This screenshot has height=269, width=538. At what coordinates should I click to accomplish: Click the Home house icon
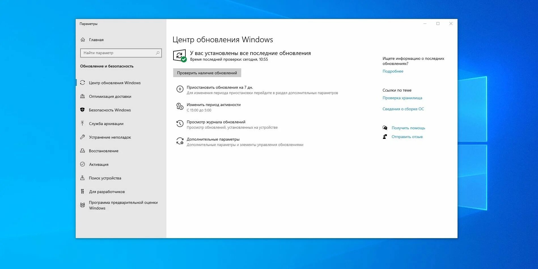83,40
